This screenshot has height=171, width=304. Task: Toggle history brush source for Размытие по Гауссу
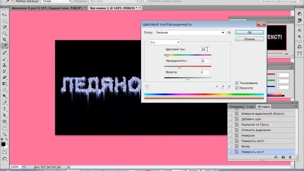pyautogui.click(x=230, y=124)
